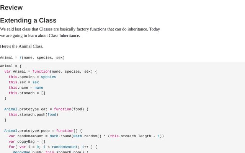The width and height of the screenshot is (245, 153).
Task: Click the "Extending a Class" heading
Action: (28, 20)
